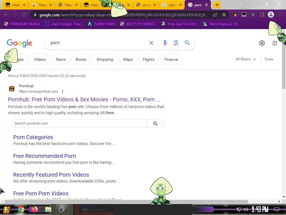Click the volume icon in system tray

pos(246,209)
